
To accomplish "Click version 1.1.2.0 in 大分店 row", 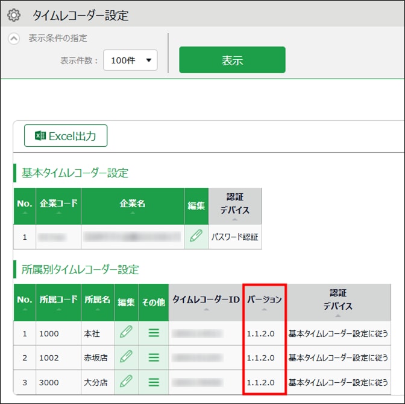I will coord(260,382).
